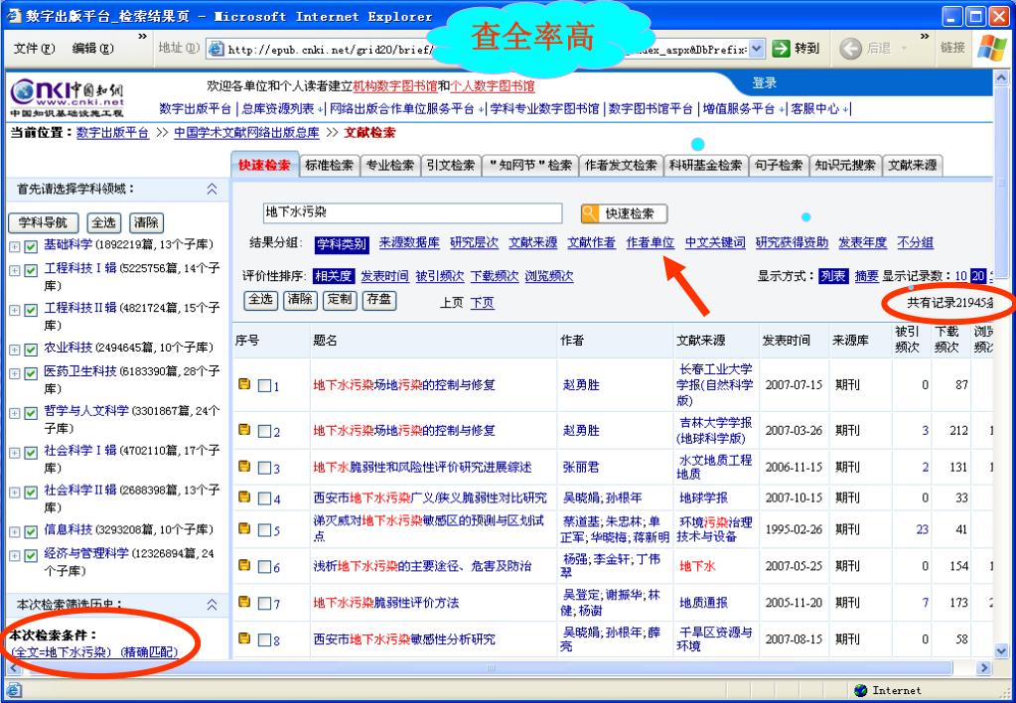Switch display mode to 摘要

[x=866, y=276]
